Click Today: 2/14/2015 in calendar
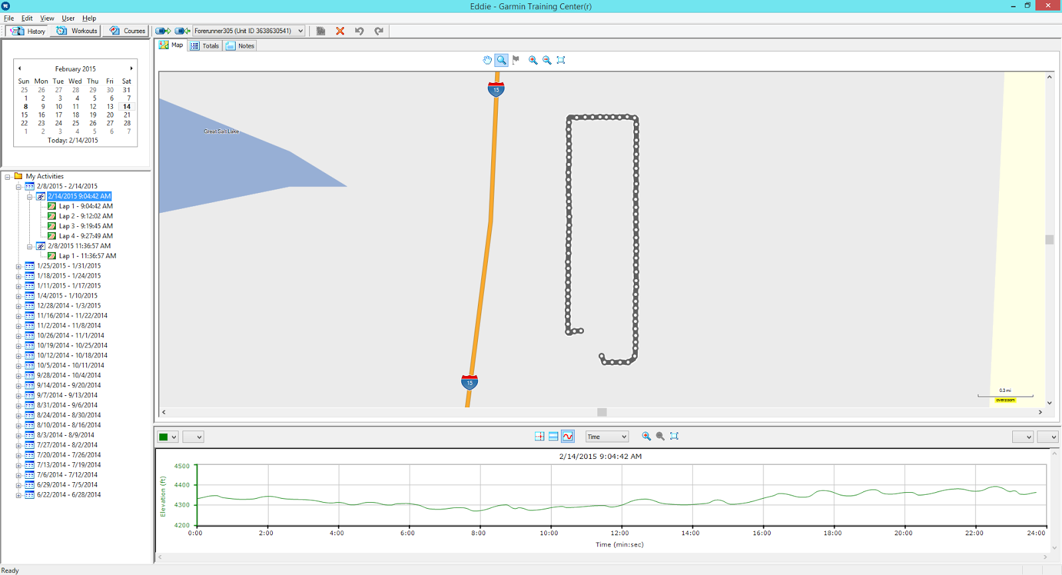1062x575 pixels. 73,141
